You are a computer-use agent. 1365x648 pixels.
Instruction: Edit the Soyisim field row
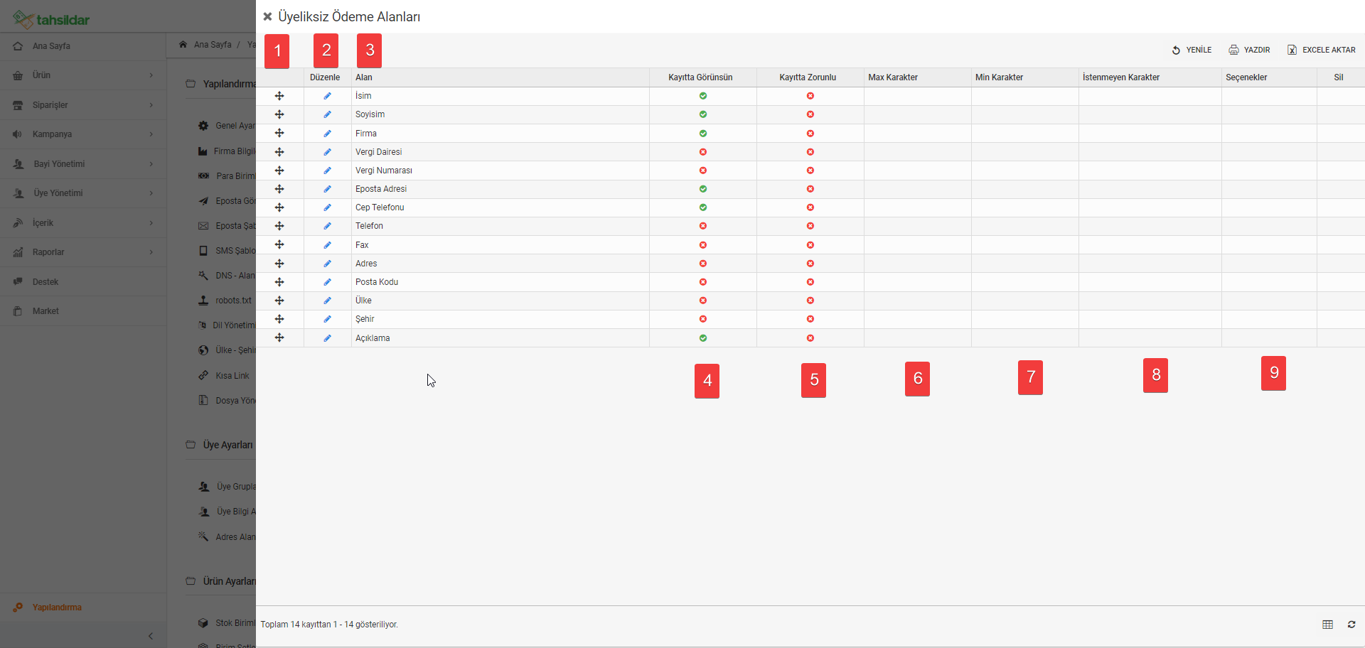click(x=327, y=114)
